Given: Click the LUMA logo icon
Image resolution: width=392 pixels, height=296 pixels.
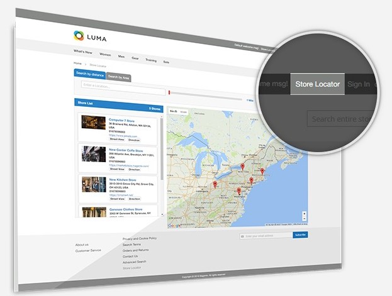Looking at the screenshot, I should 78,36.
